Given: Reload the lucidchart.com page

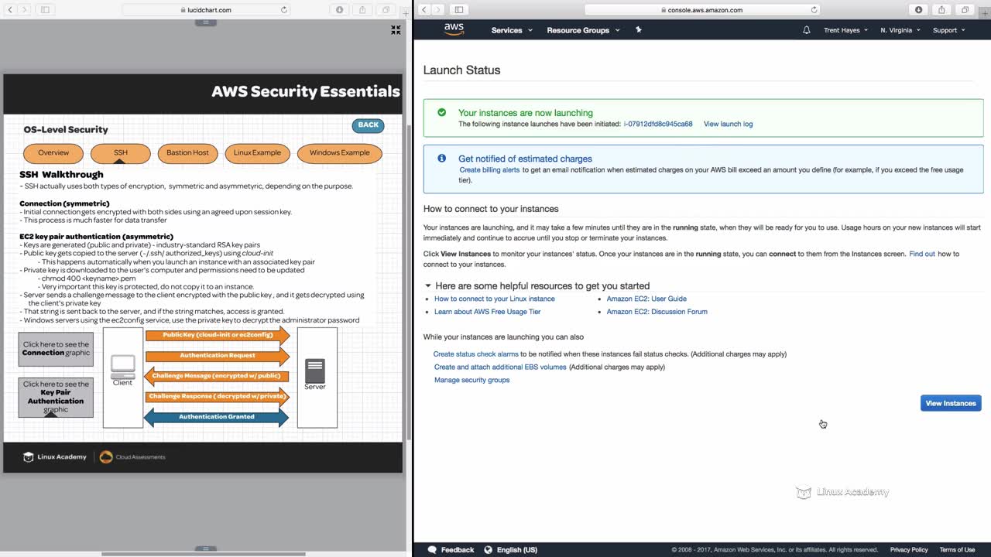Looking at the screenshot, I should 284,10.
